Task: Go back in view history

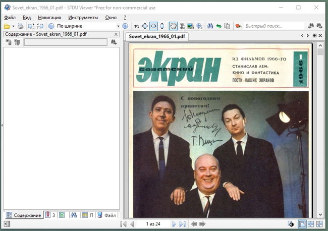Action: [x=194, y=224]
